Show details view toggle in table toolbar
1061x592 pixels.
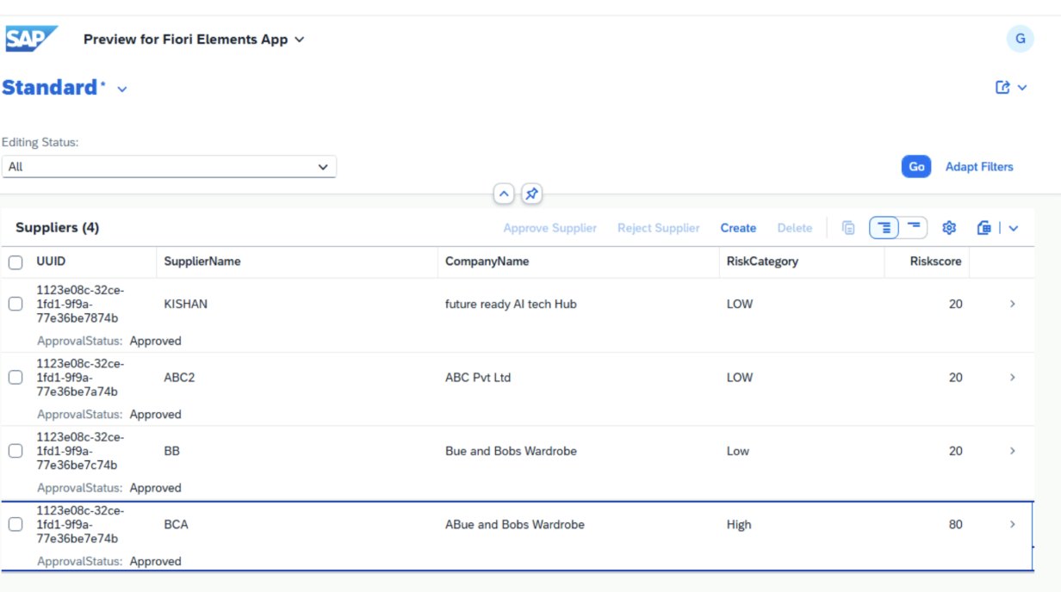(884, 228)
